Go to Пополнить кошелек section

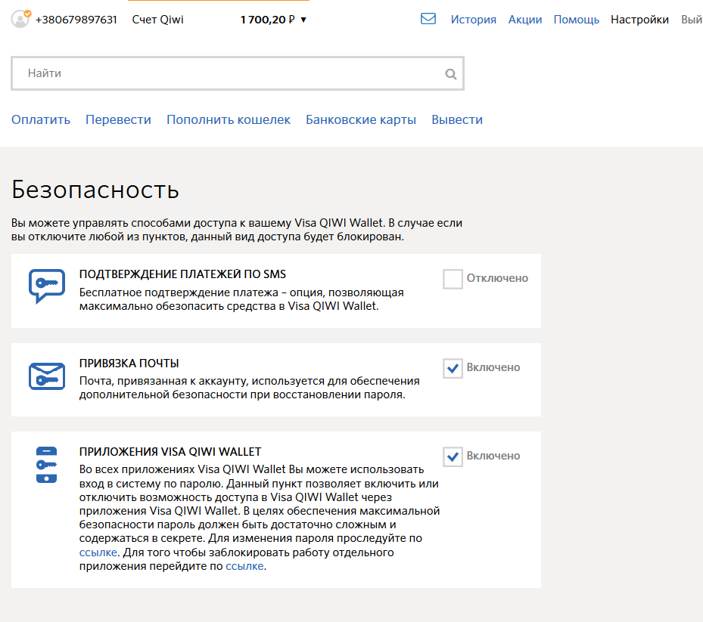click(229, 119)
